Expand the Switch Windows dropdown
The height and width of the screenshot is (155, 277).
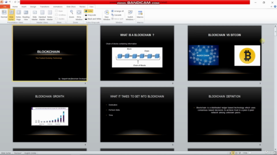pos(130,15)
